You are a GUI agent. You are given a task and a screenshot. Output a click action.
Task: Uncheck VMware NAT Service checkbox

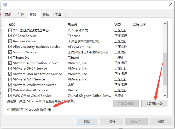(x=10, y=79)
